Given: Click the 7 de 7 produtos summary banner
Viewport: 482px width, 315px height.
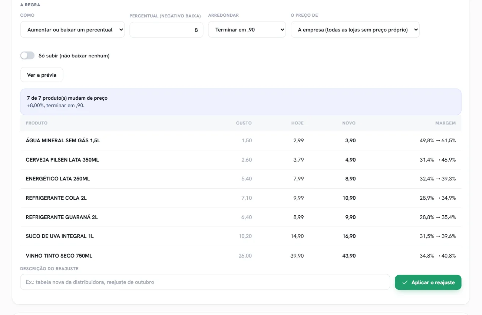Looking at the screenshot, I should pos(241,102).
